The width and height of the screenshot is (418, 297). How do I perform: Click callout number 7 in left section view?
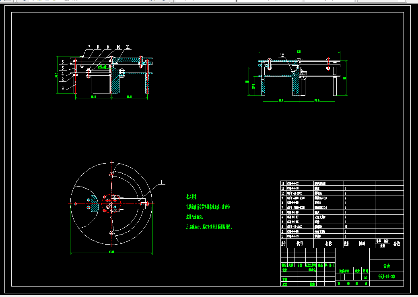point(89,47)
